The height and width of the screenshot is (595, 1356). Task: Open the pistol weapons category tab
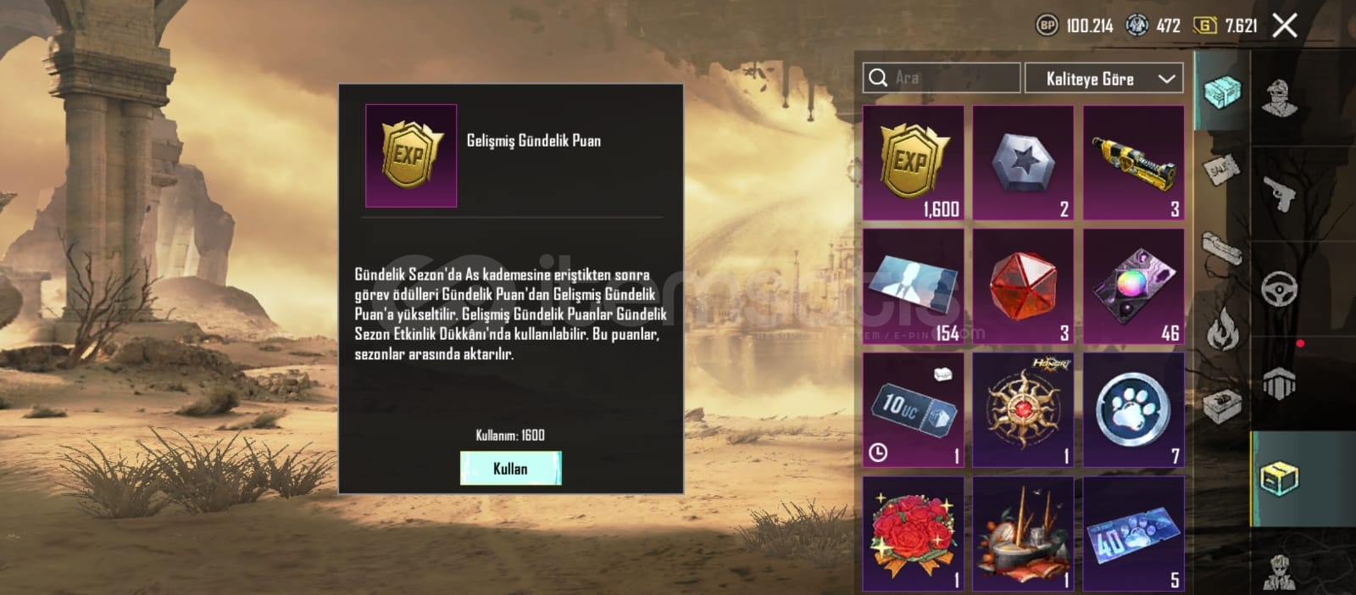point(1279,194)
